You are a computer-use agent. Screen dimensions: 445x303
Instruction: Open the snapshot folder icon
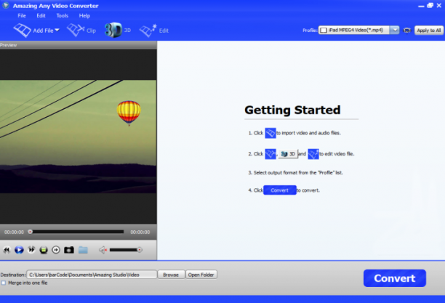tap(83, 250)
